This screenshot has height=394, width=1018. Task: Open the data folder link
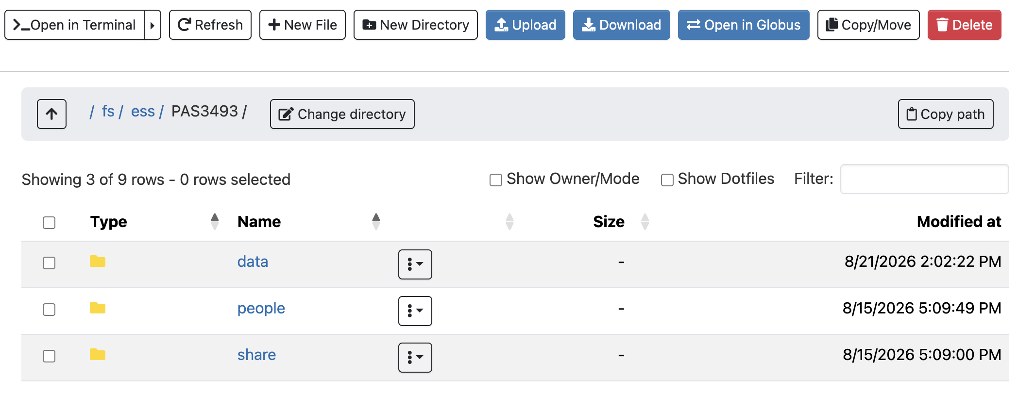pos(253,262)
